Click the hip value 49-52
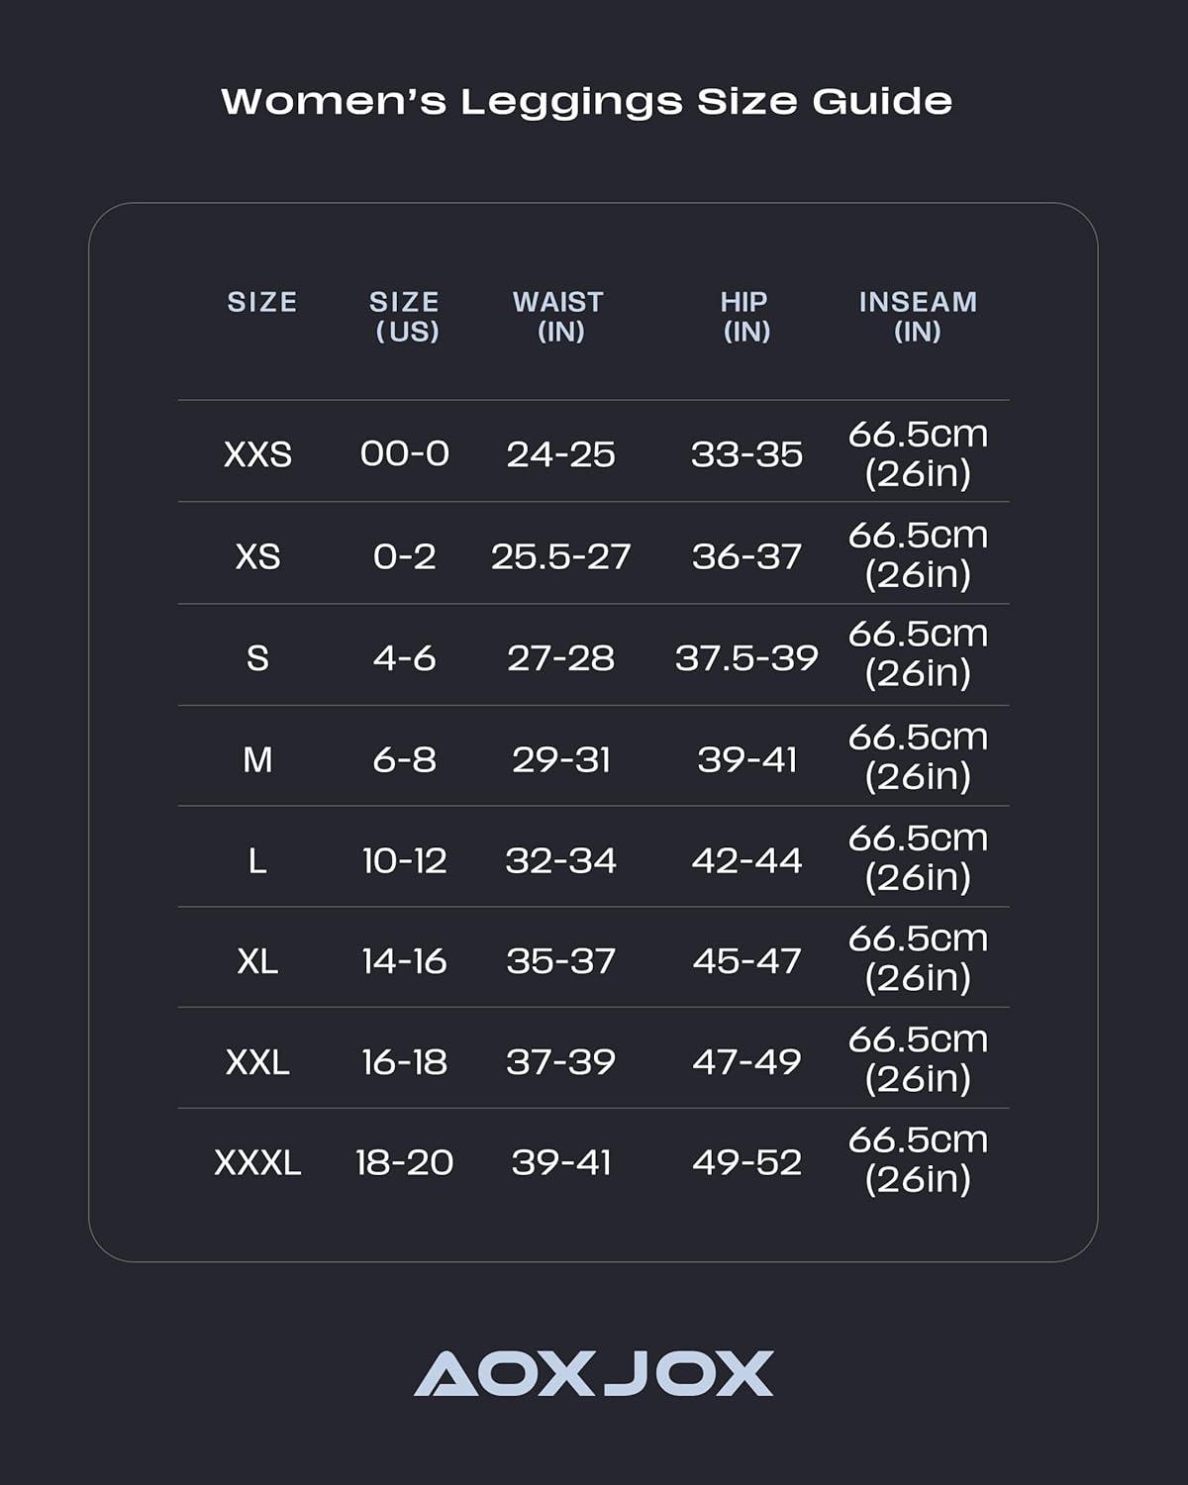Image resolution: width=1188 pixels, height=1485 pixels. click(x=746, y=1162)
